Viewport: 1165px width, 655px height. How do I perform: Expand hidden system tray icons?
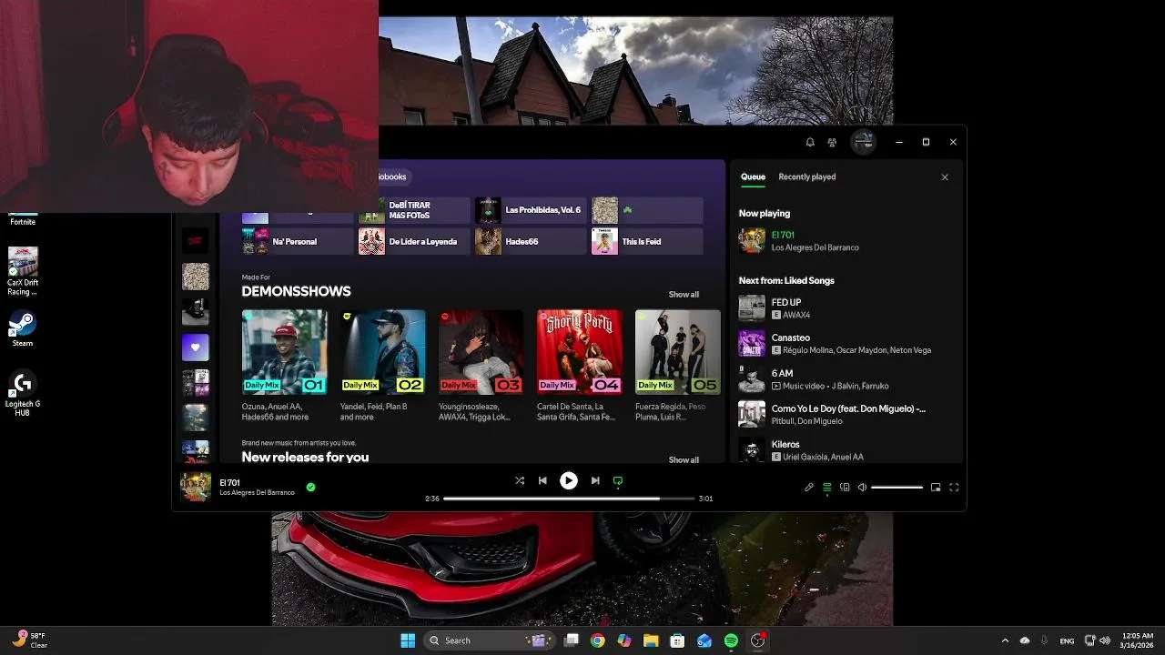click(x=1005, y=640)
